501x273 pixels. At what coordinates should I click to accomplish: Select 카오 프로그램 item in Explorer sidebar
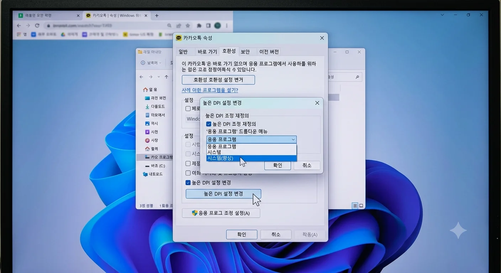point(154,157)
